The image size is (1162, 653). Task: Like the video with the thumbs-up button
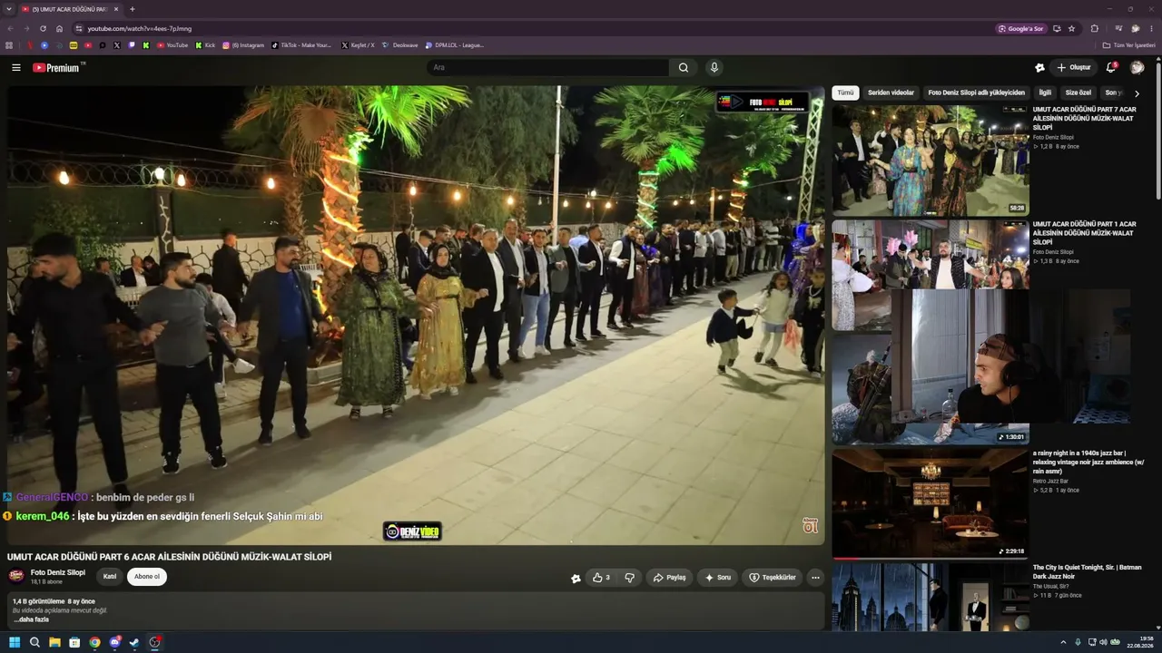[601, 578]
